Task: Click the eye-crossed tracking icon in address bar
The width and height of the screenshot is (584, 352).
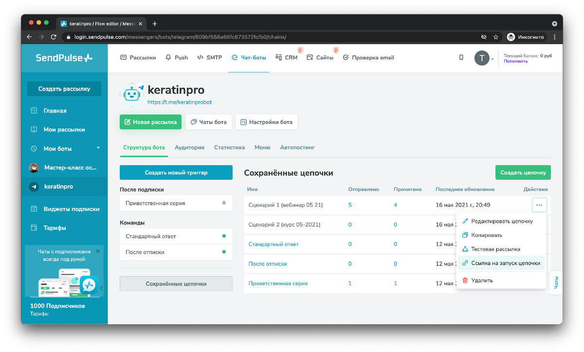Action: tap(484, 37)
